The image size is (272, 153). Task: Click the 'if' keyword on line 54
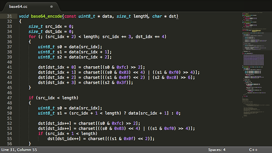41,133
